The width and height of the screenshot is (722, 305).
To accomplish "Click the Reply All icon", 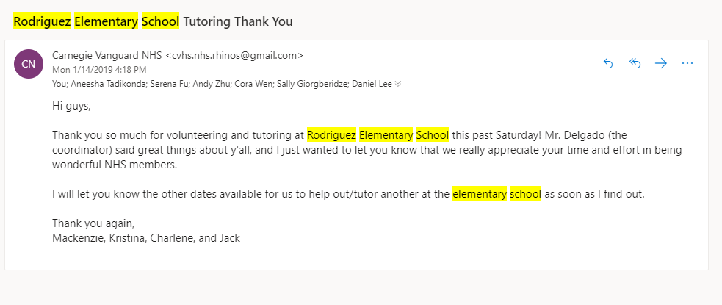I will tap(635, 63).
